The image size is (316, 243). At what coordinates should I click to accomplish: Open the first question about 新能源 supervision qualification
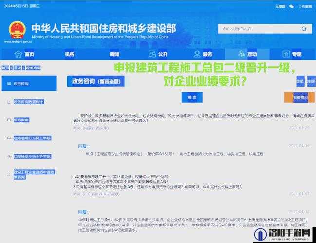pyautogui.click(x=193, y=118)
